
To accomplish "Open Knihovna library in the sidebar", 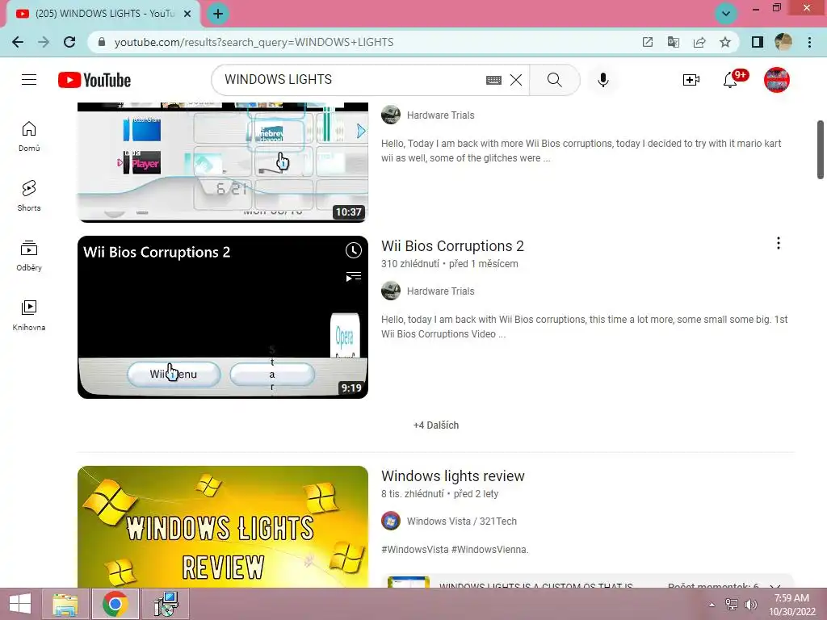I will pyautogui.click(x=29, y=316).
